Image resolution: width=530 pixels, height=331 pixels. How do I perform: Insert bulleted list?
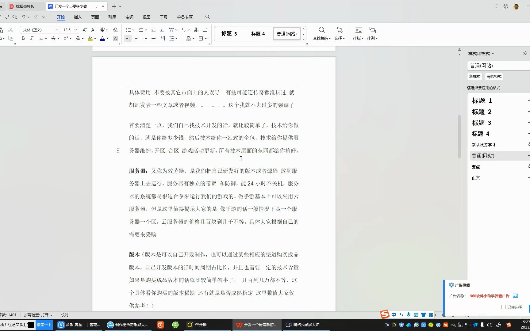129,30
